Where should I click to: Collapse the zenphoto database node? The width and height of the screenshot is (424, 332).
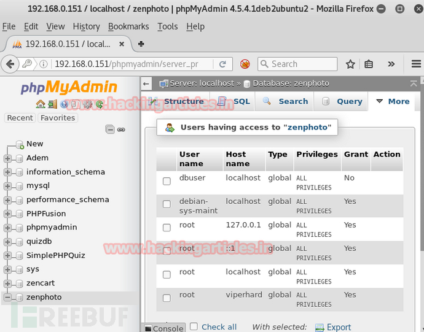point(7,298)
